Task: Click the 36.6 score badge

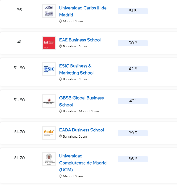Action: click(133, 159)
